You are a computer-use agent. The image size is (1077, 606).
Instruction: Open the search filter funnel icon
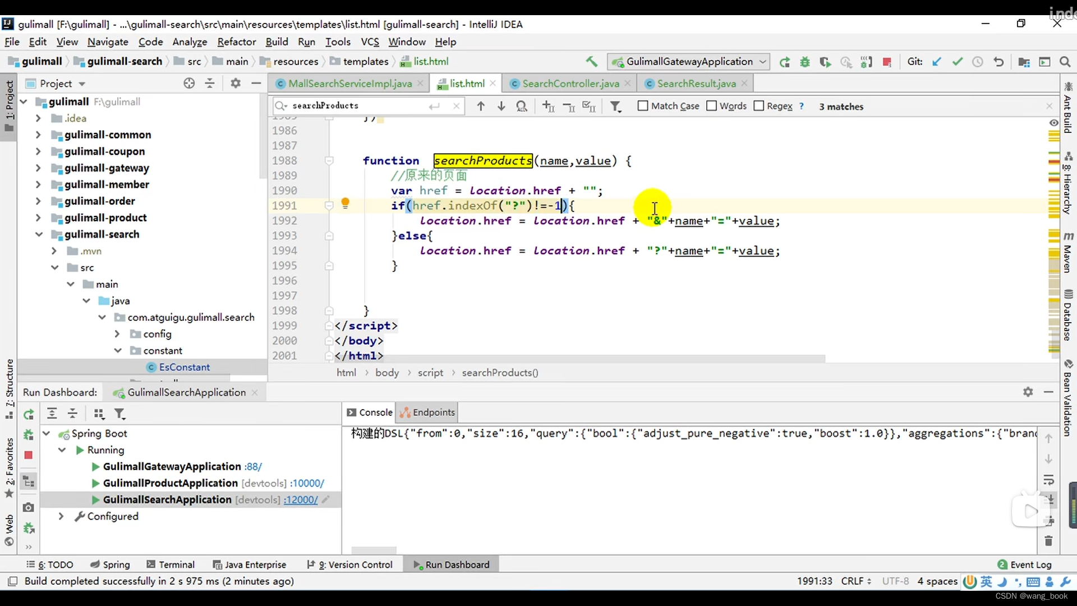tap(616, 106)
